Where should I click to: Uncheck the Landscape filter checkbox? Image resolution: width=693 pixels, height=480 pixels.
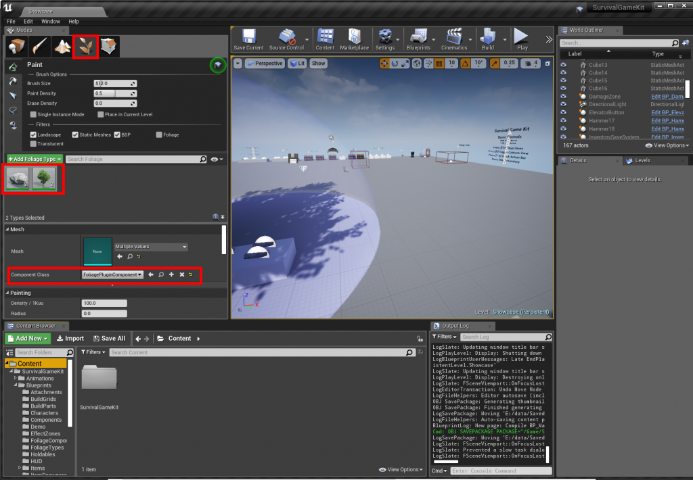(33, 135)
